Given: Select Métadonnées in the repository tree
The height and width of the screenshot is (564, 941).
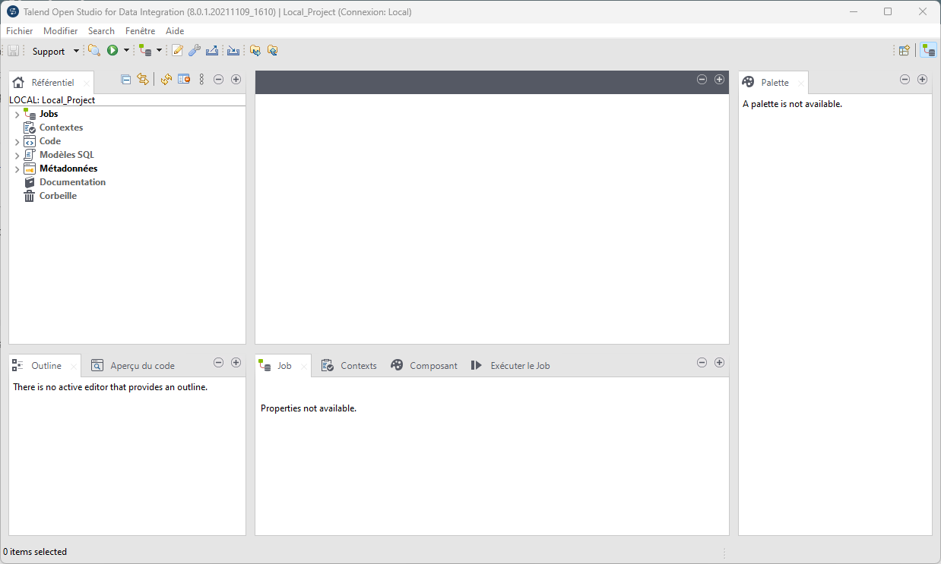Looking at the screenshot, I should pyautogui.click(x=68, y=169).
